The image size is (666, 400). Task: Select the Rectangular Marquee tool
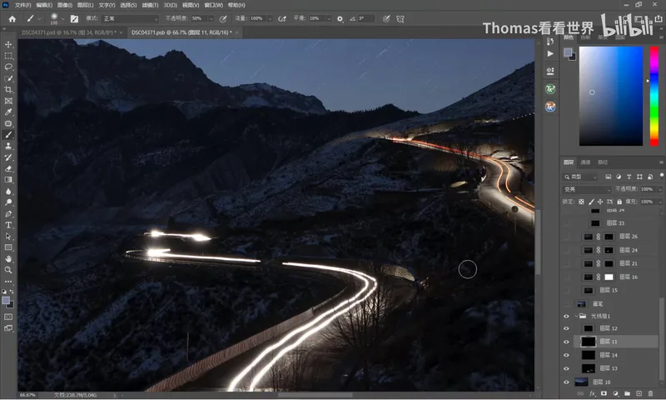[8, 56]
